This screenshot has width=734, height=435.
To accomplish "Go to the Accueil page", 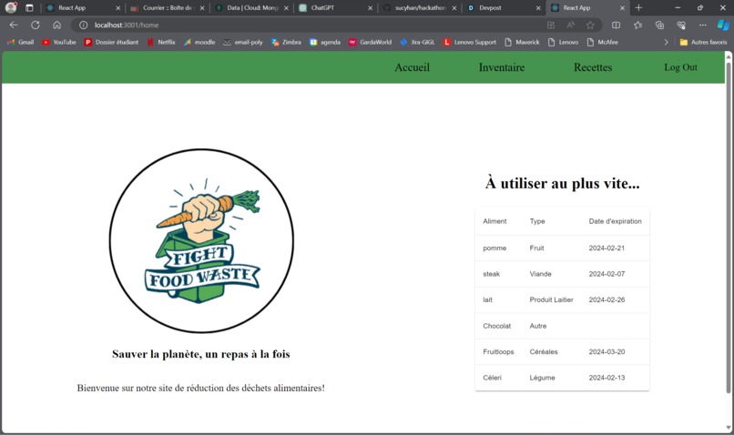I will (412, 67).
